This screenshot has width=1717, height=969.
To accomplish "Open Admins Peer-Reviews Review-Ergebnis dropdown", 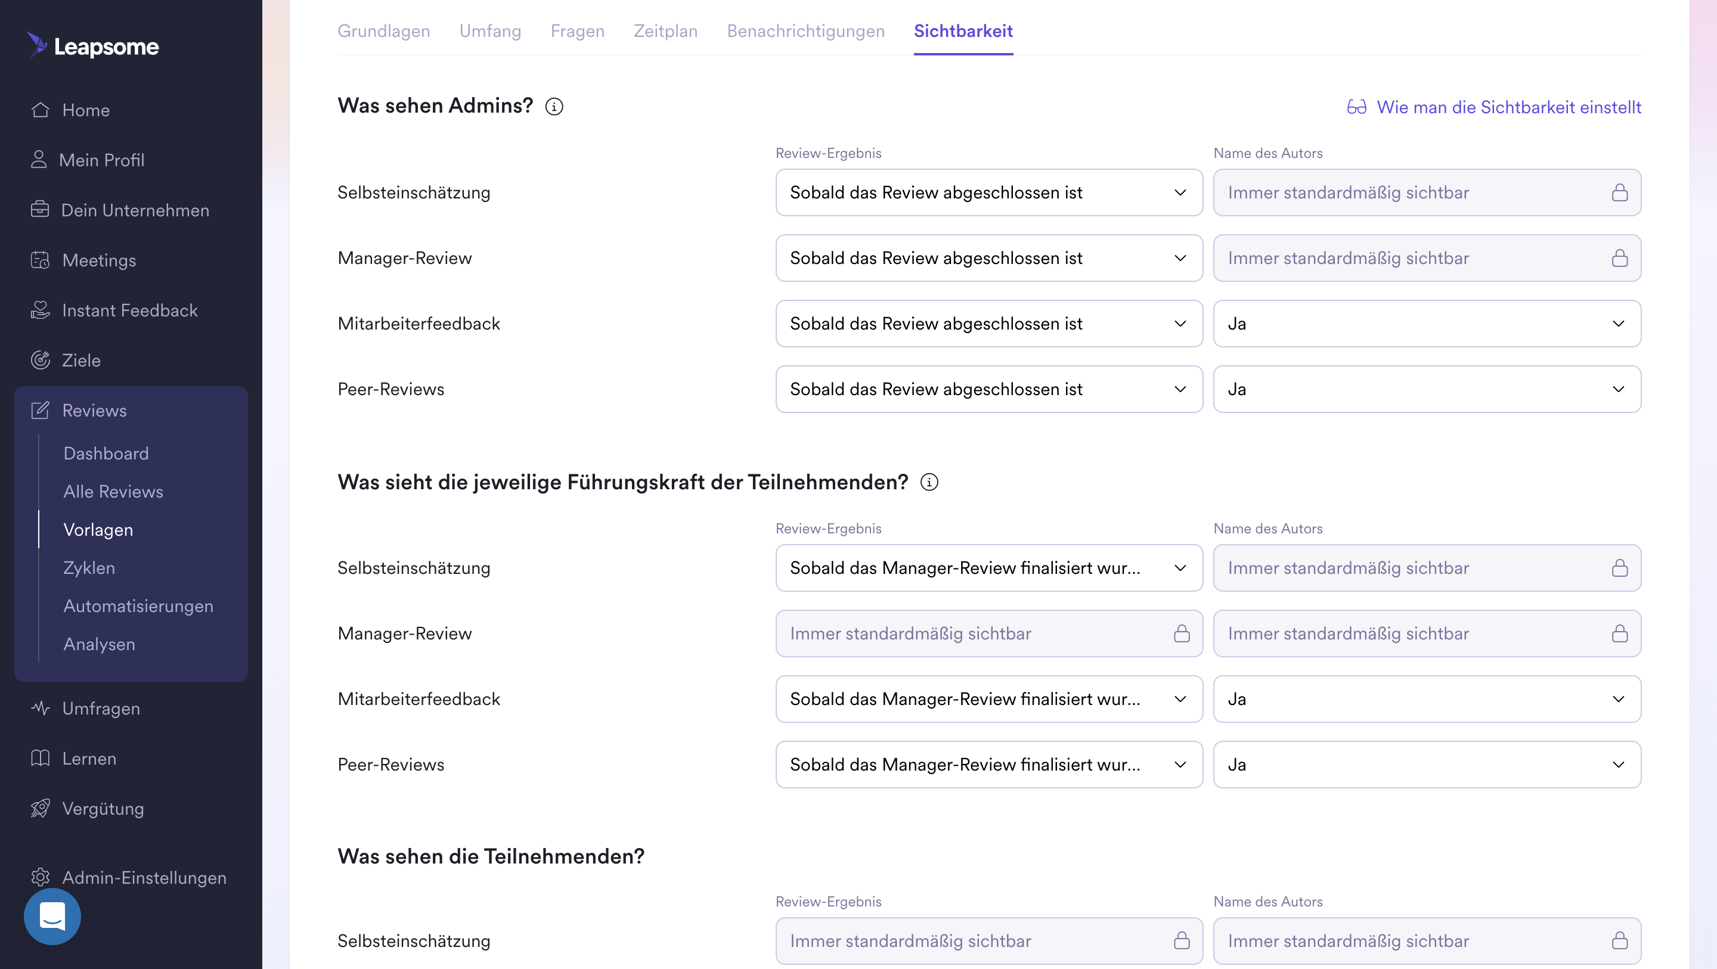I will (x=989, y=389).
